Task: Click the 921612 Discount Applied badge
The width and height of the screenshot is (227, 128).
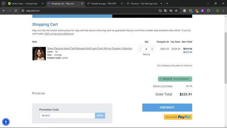Action: [175, 79]
